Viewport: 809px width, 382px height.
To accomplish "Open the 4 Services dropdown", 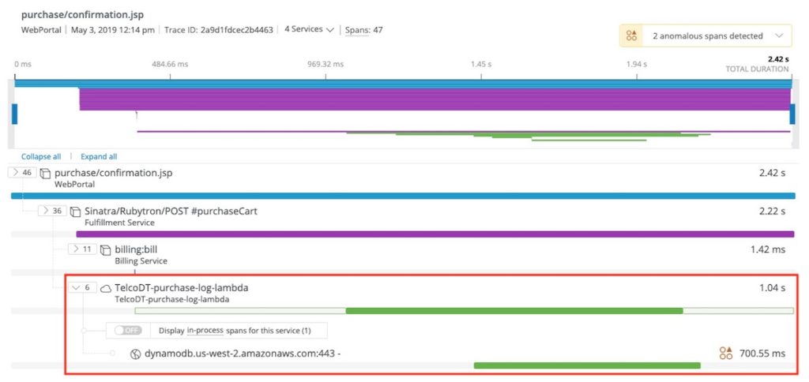I will pyautogui.click(x=310, y=30).
